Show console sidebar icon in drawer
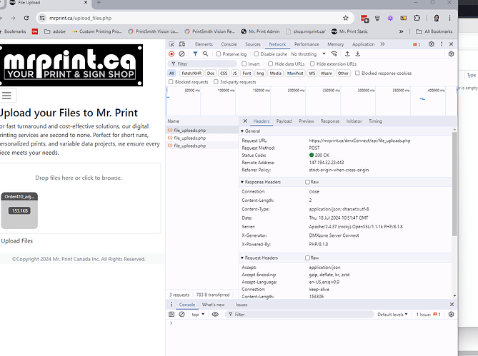This screenshot has width=478, height=356. [171, 315]
